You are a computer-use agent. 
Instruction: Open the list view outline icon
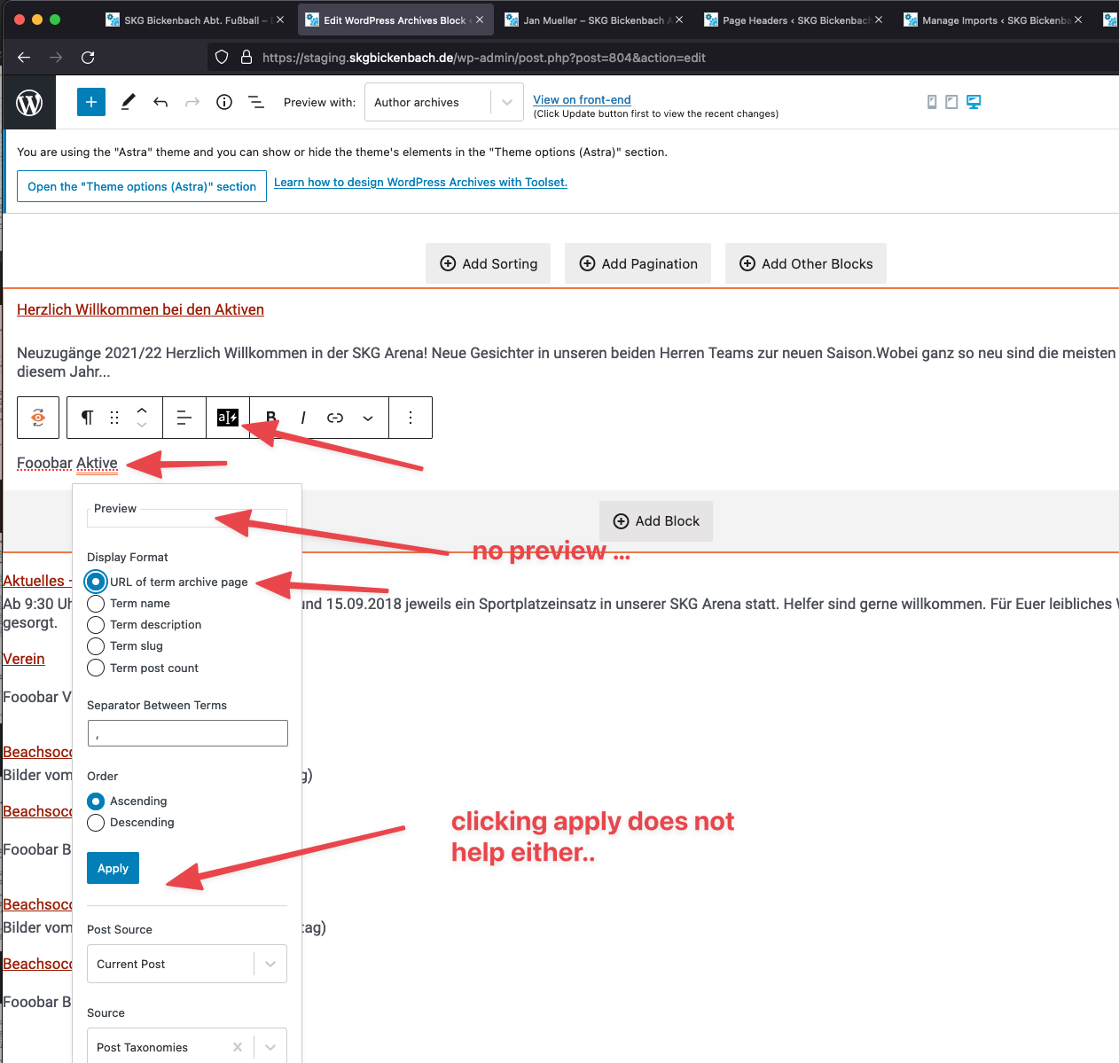tap(256, 102)
